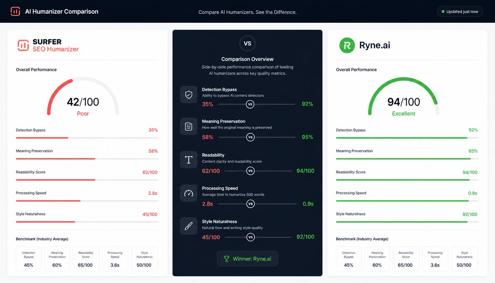
Task: Click the Readability T icon
Action: (189, 160)
